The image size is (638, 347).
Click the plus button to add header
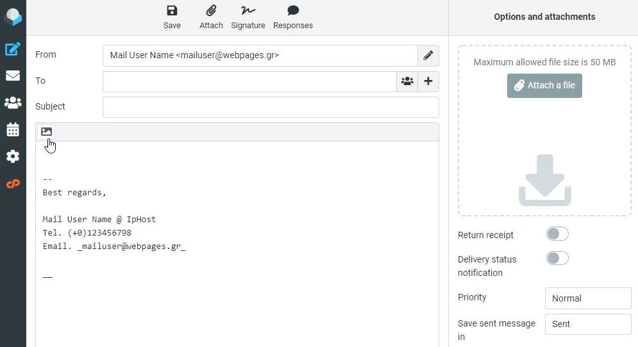pyautogui.click(x=428, y=81)
